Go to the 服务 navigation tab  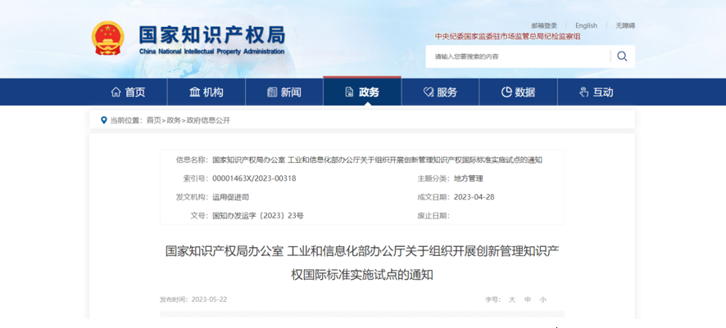(x=440, y=92)
